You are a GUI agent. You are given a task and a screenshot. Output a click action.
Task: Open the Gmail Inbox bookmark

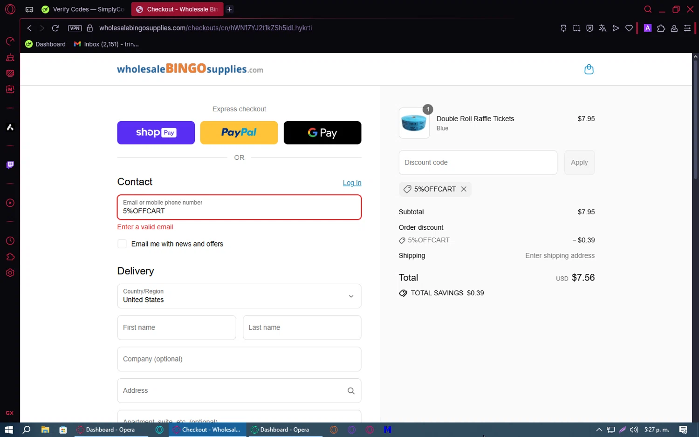click(107, 44)
